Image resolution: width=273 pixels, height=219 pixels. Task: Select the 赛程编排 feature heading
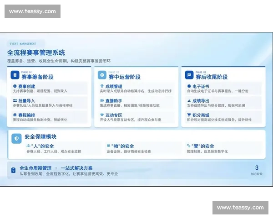tap(27, 115)
